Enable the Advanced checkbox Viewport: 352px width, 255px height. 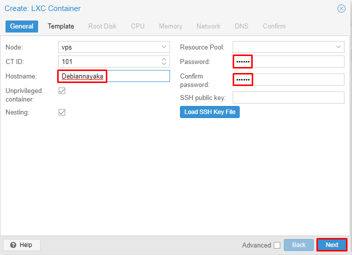point(277,245)
